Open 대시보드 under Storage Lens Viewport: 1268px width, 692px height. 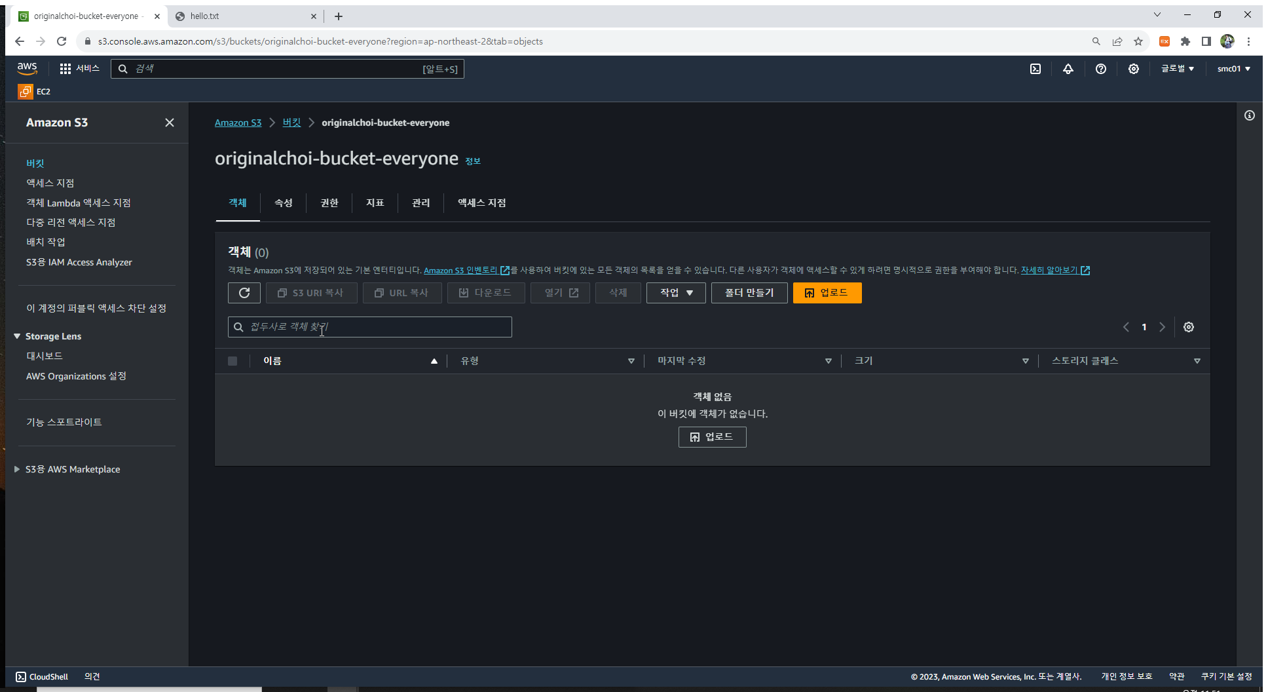[45, 356]
